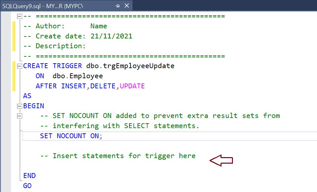Viewport: 317px width, 192px height.
Task: Collapse the SET NOCOUNT comment region
Action: point(19,116)
